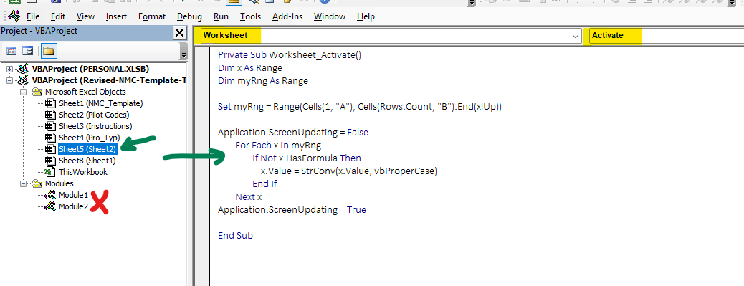This screenshot has height=286, width=744.
Task: Click the Sheet3 (Instructions) worksheet icon
Action: [x=50, y=126]
